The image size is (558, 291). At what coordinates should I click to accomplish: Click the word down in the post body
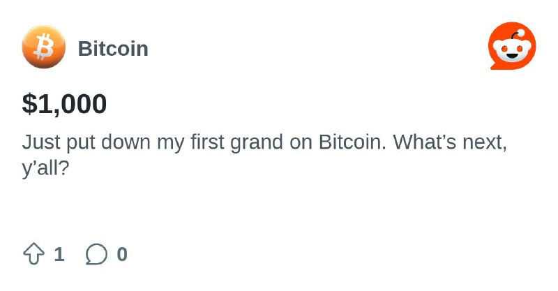click(126, 142)
